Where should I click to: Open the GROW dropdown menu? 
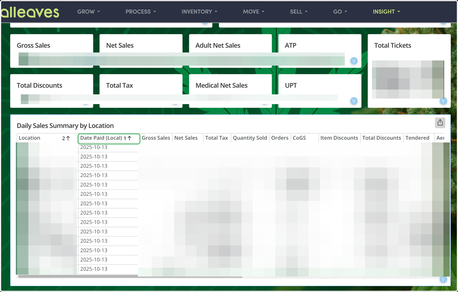89,11
